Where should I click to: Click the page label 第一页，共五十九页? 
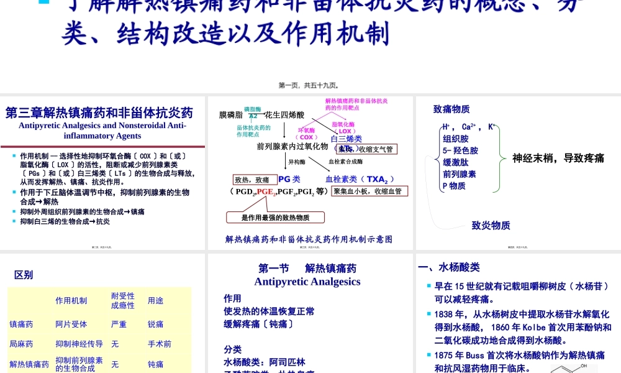[x=308, y=85]
